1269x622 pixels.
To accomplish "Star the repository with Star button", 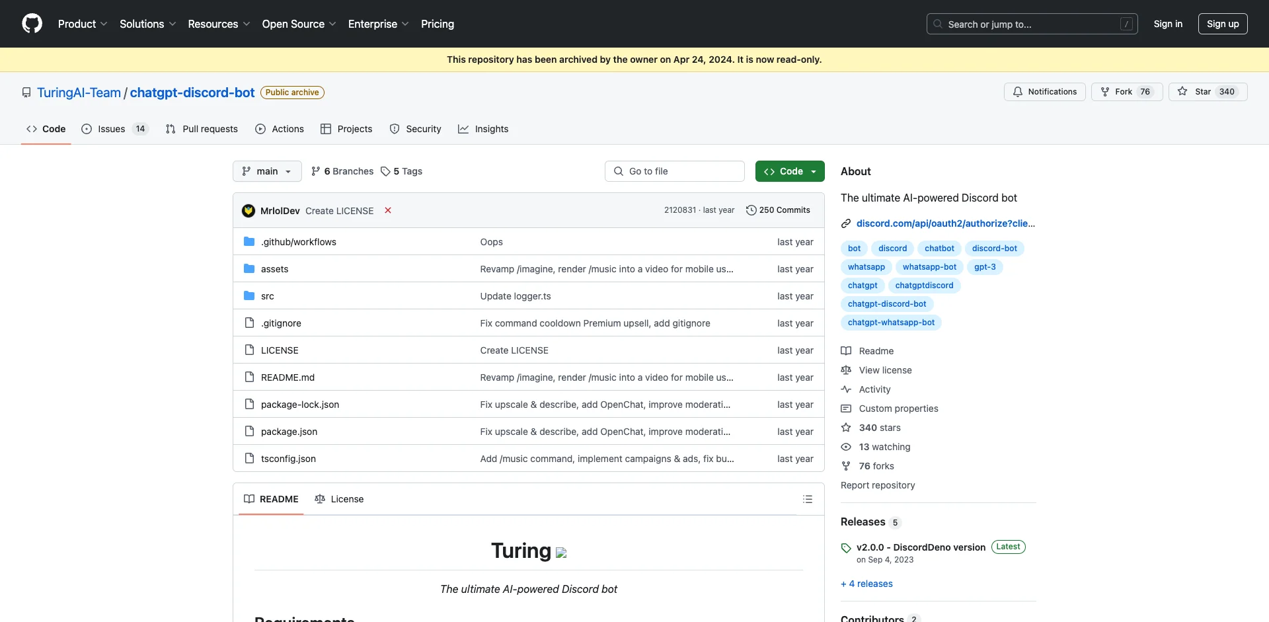I will 1208,92.
